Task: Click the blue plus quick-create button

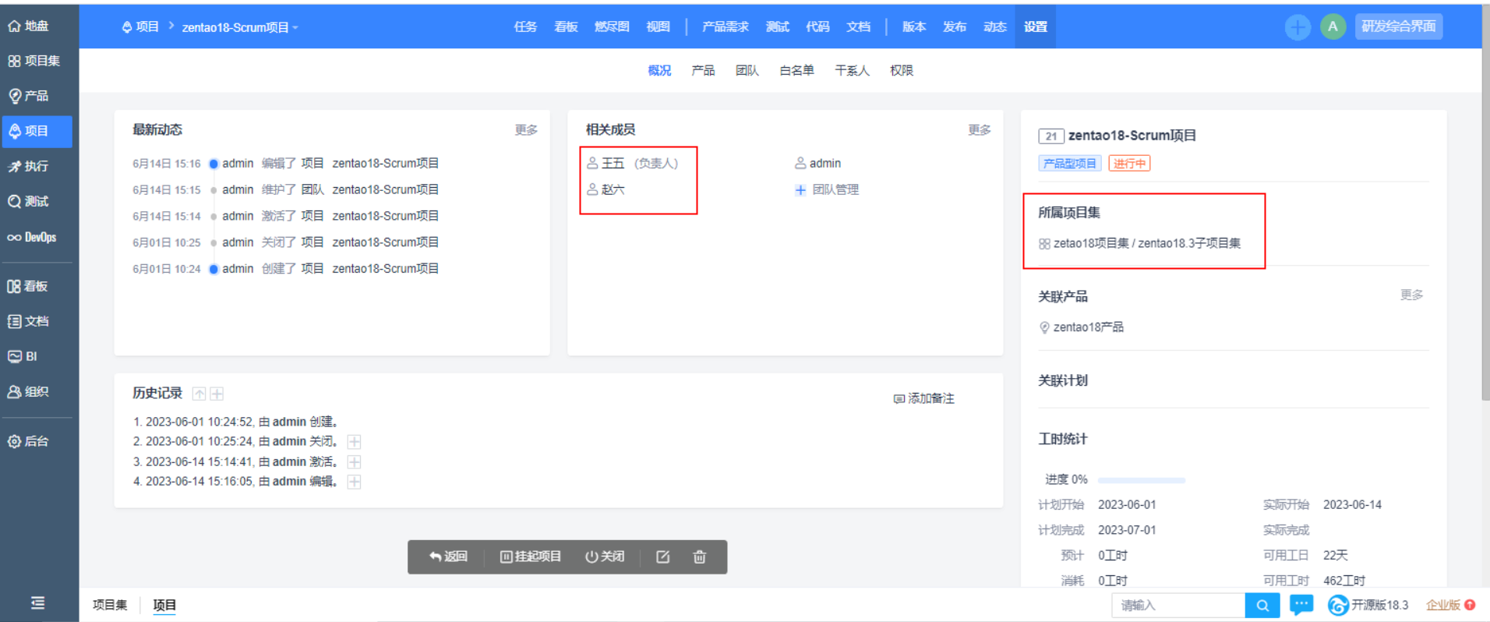Action: pos(1298,27)
